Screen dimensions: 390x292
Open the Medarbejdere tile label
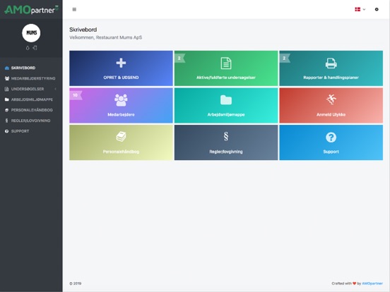point(121,114)
